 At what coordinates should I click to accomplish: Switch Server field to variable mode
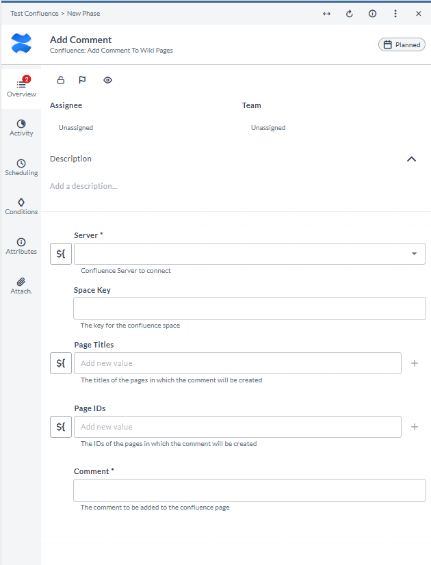click(61, 254)
